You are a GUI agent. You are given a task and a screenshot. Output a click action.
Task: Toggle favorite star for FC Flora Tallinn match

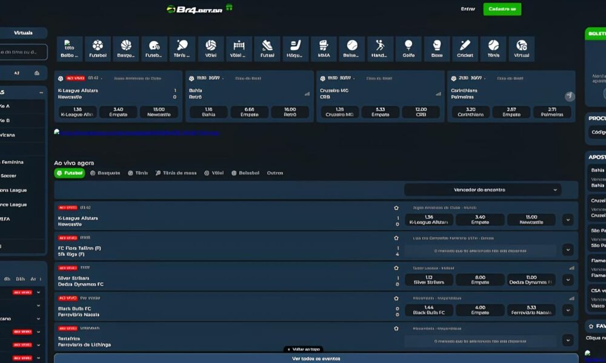click(396, 238)
